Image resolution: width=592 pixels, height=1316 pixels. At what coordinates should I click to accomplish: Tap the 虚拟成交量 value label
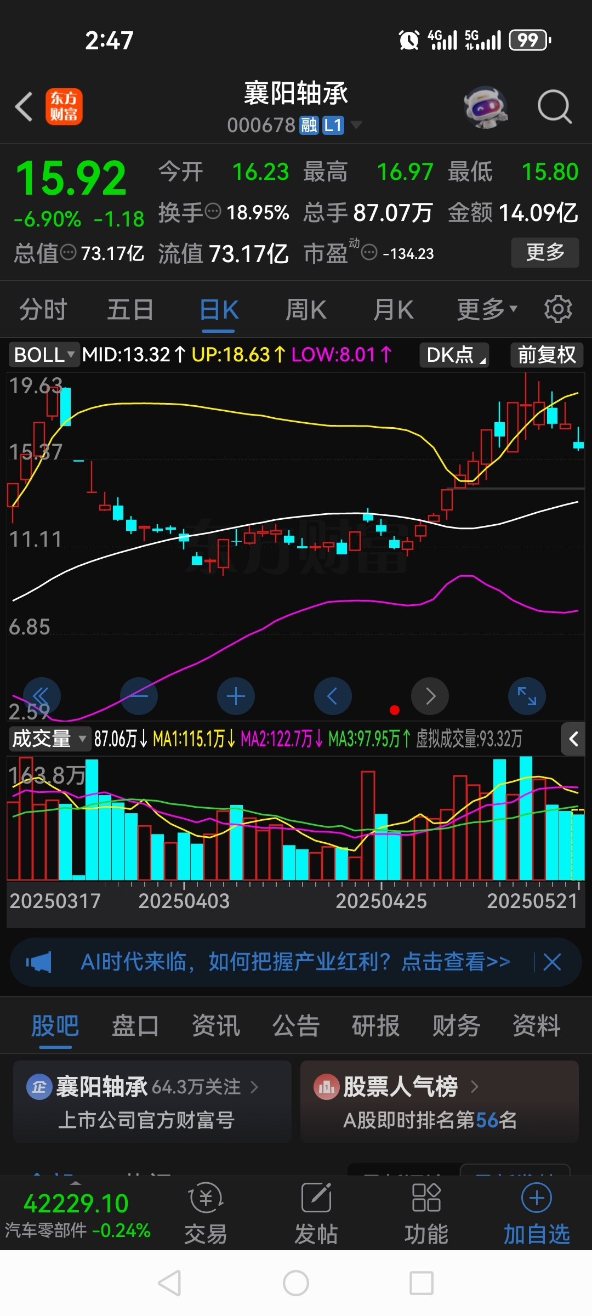(x=469, y=739)
